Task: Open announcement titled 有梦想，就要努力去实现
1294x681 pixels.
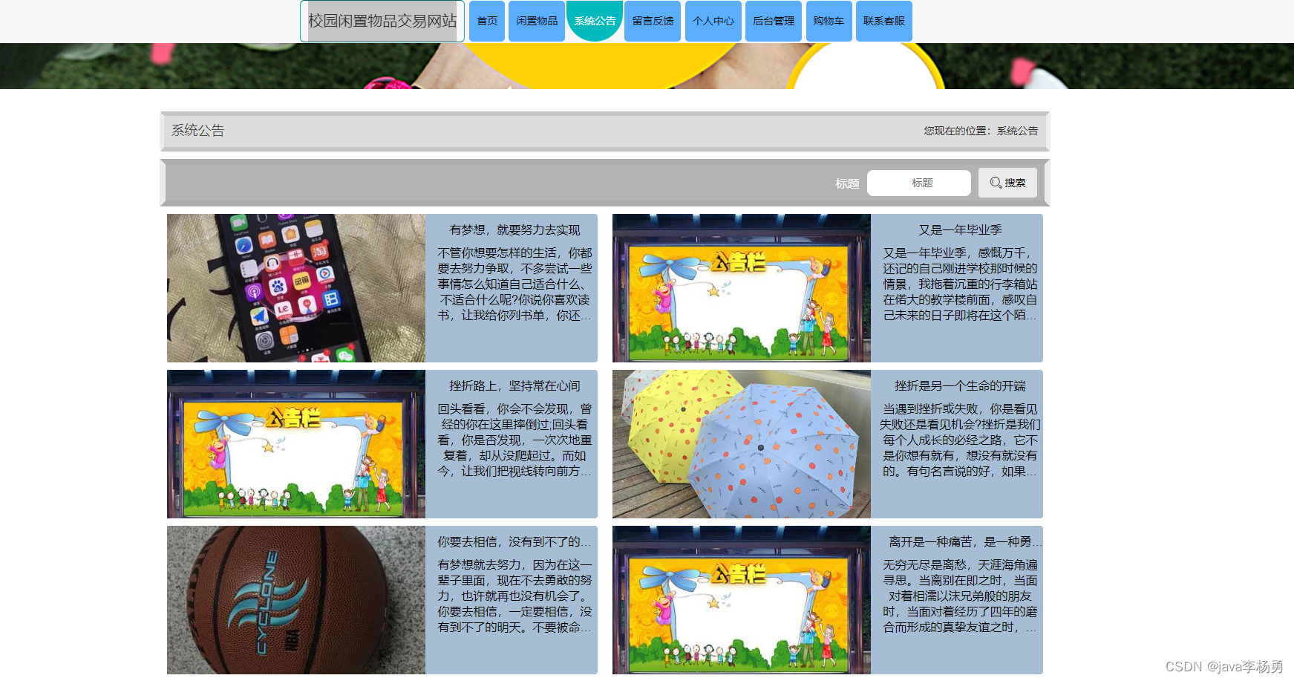Action: click(x=514, y=230)
